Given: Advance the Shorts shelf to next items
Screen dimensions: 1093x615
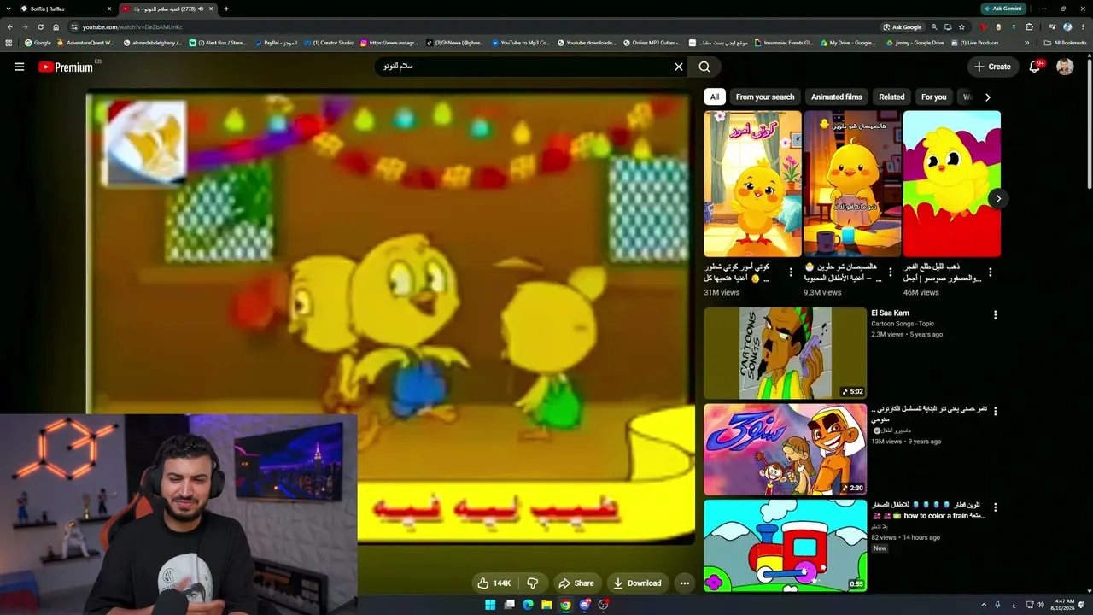Looking at the screenshot, I should (997, 198).
